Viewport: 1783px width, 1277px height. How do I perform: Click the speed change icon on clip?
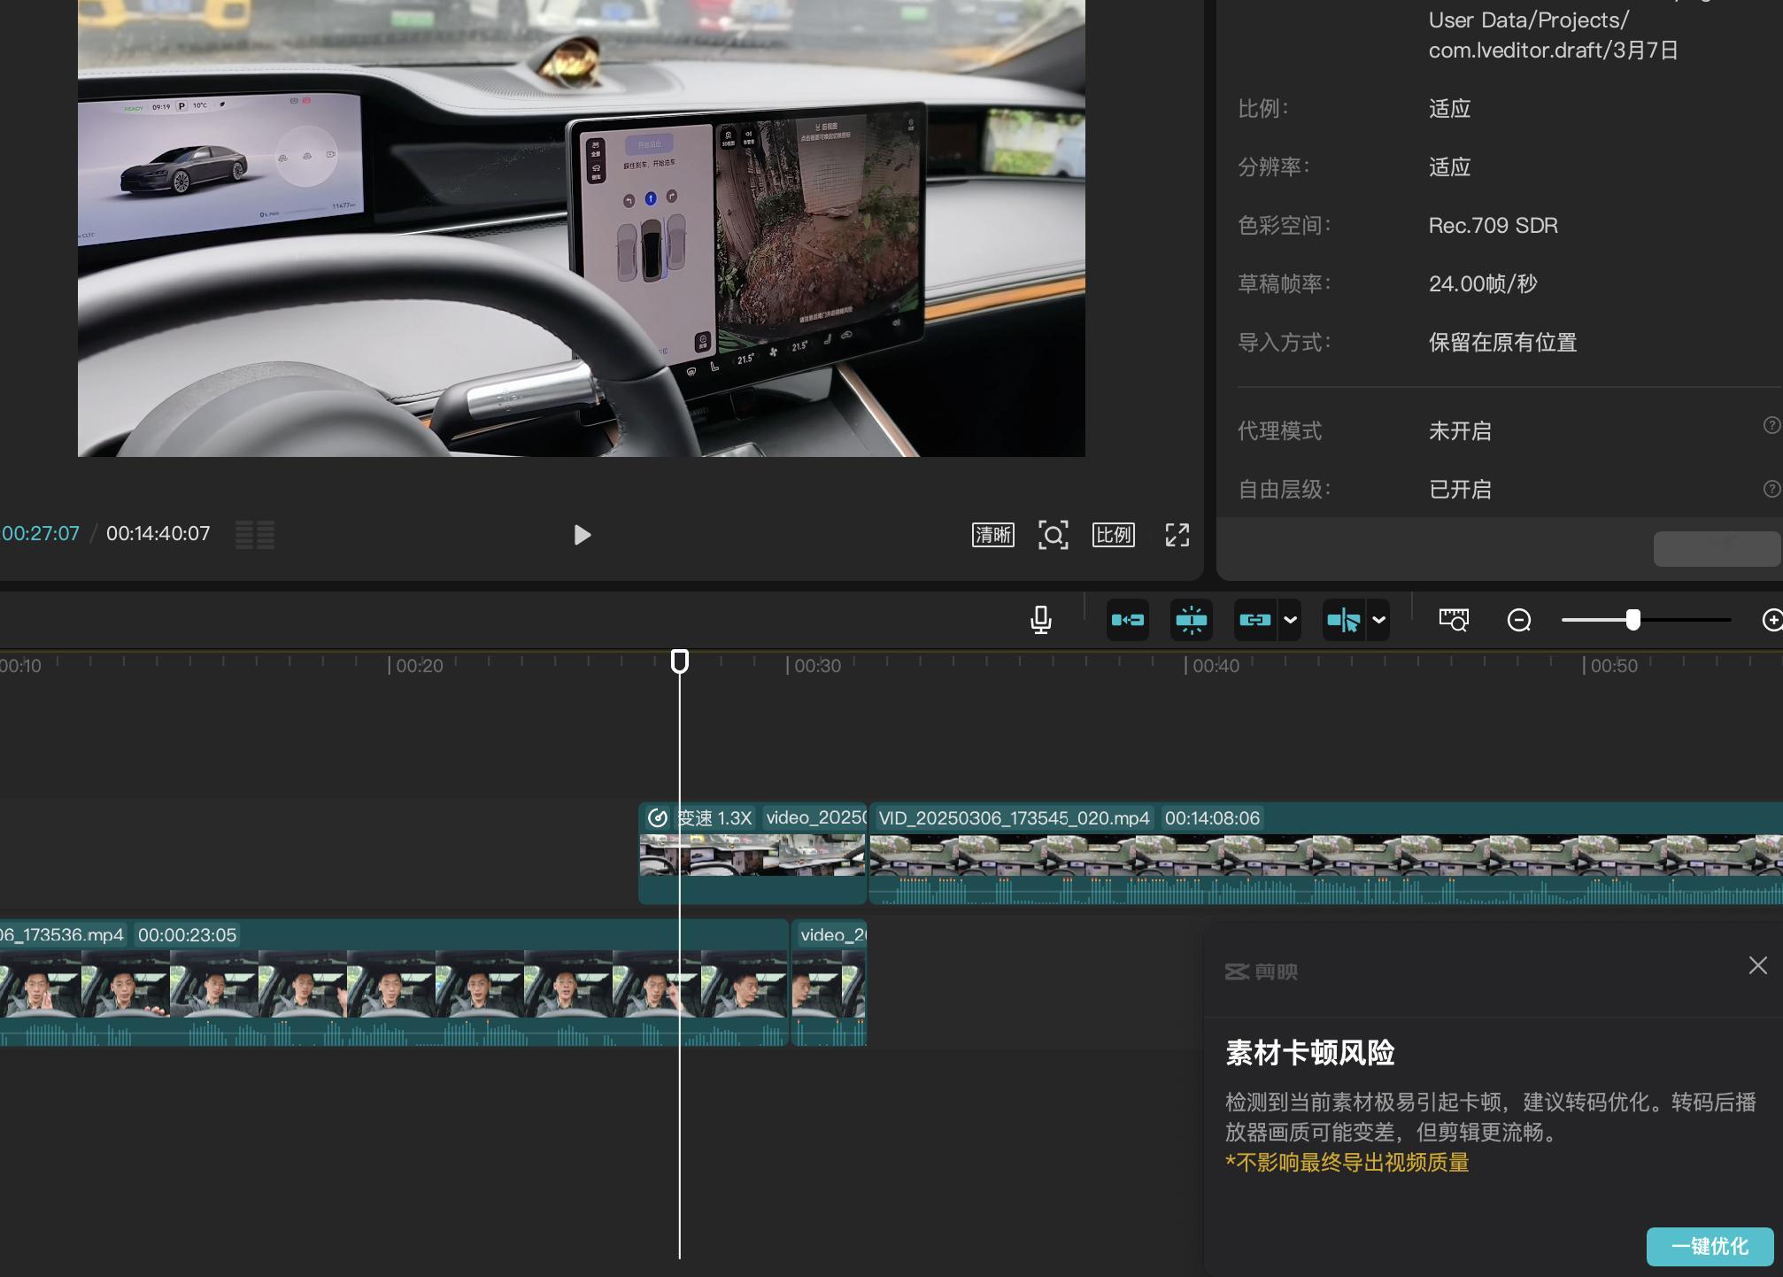[658, 818]
